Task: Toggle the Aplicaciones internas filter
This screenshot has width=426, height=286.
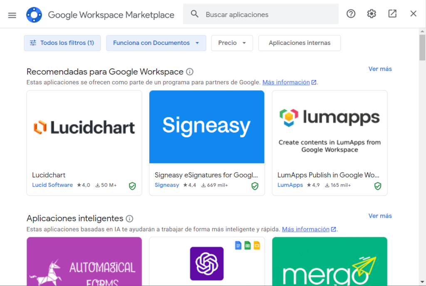Action: point(300,43)
